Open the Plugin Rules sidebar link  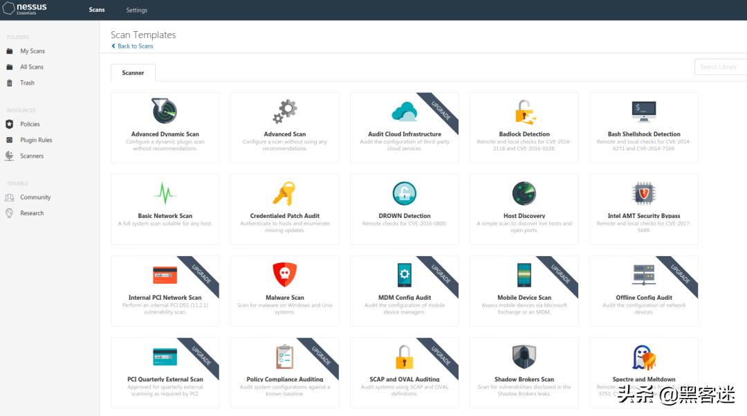pos(36,140)
